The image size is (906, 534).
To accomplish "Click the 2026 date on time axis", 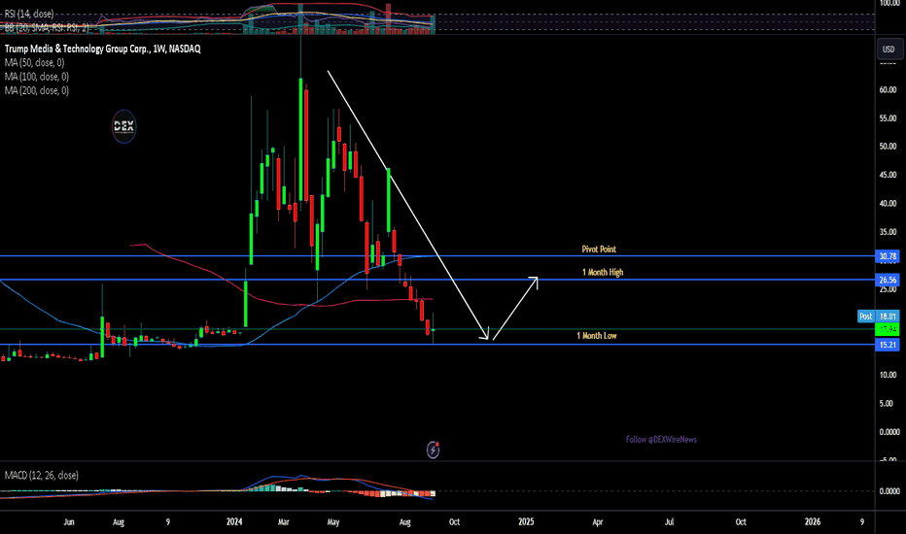I will pyautogui.click(x=813, y=522).
